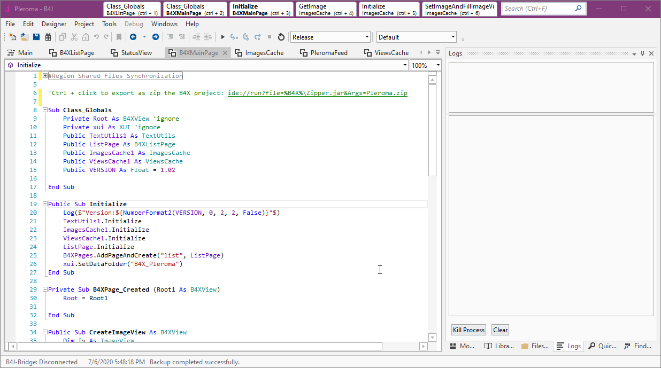661x368 pixels.
Task: Open the Tools menu
Action: pyautogui.click(x=110, y=24)
